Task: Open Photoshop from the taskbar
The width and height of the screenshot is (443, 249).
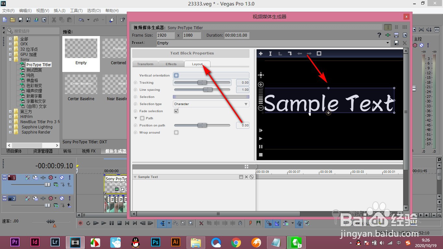Action: click(156, 242)
